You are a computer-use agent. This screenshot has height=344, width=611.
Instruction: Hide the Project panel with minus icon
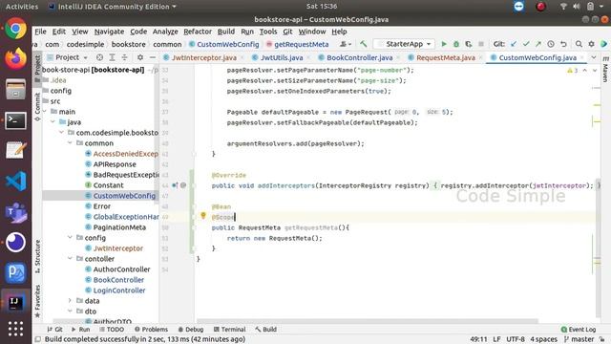(x=153, y=57)
